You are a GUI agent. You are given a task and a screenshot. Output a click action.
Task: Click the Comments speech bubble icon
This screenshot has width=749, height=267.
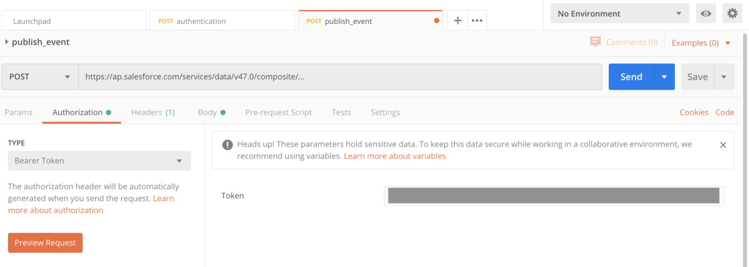coord(595,42)
